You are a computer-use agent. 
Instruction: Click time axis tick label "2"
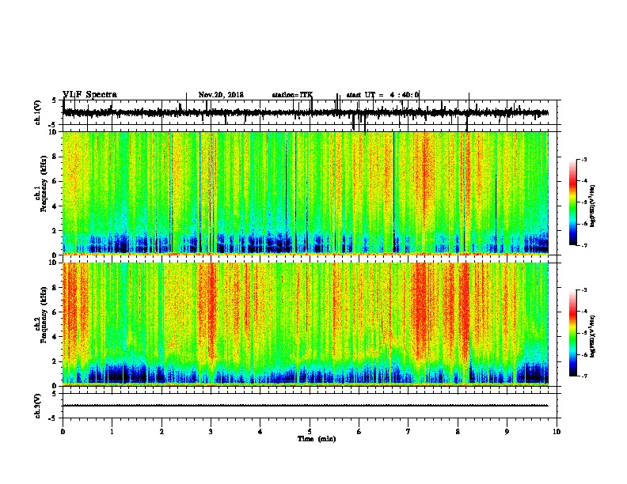point(161,432)
